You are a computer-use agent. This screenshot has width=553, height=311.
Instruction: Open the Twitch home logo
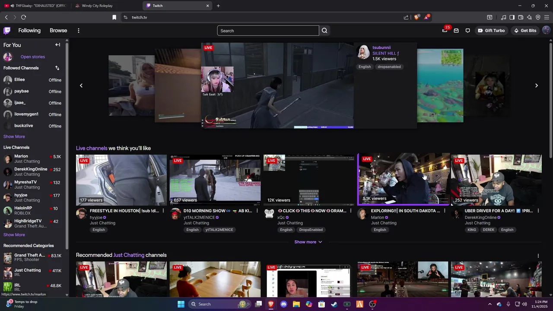pyautogui.click(x=7, y=31)
